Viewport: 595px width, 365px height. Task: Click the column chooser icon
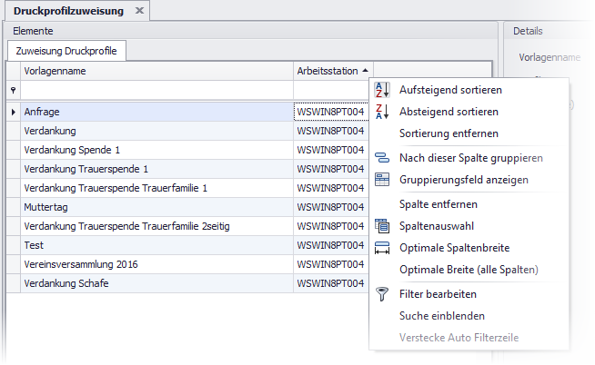pos(383,225)
